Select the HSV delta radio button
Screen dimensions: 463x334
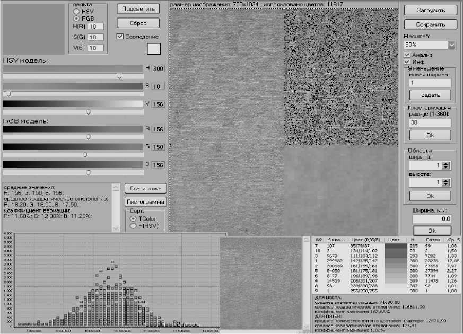76,12
